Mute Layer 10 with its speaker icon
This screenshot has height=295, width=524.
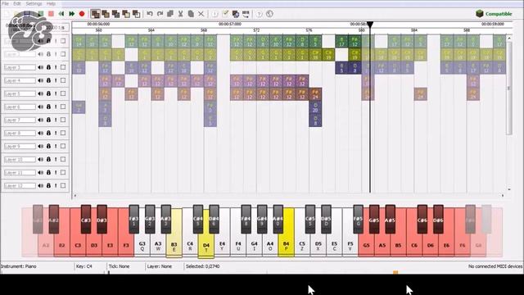tap(41, 159)
